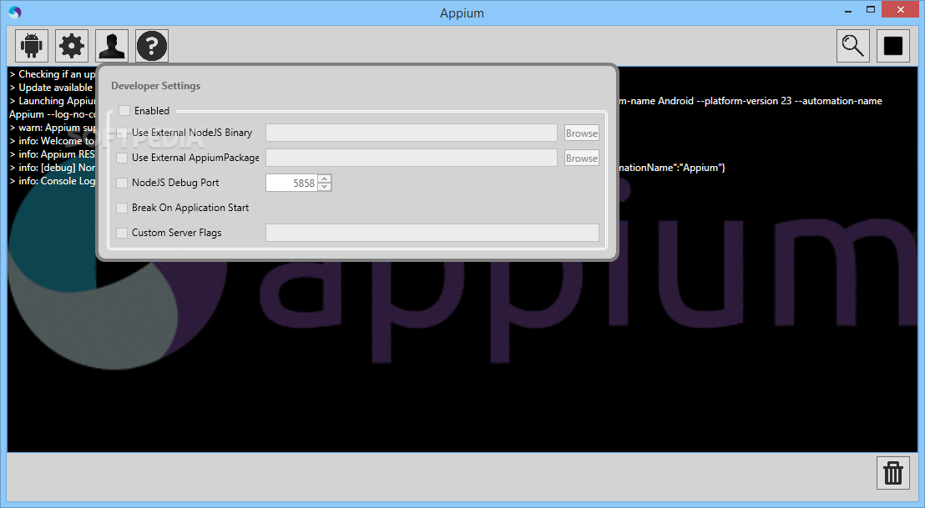The image size is (925, 508).
Task: Browse for external NodeJS binary
Action: 582,133
